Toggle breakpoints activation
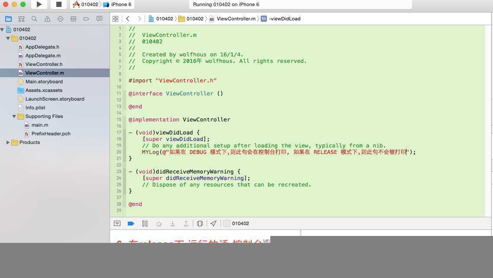Viewport: 493px width, 278px height. (x=131, y=223)
